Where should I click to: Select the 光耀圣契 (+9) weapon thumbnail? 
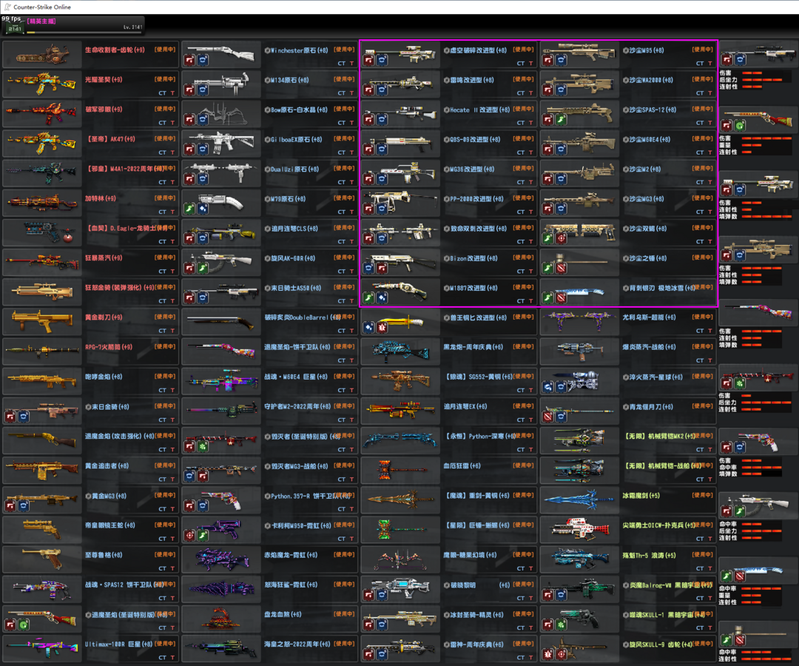41,84
